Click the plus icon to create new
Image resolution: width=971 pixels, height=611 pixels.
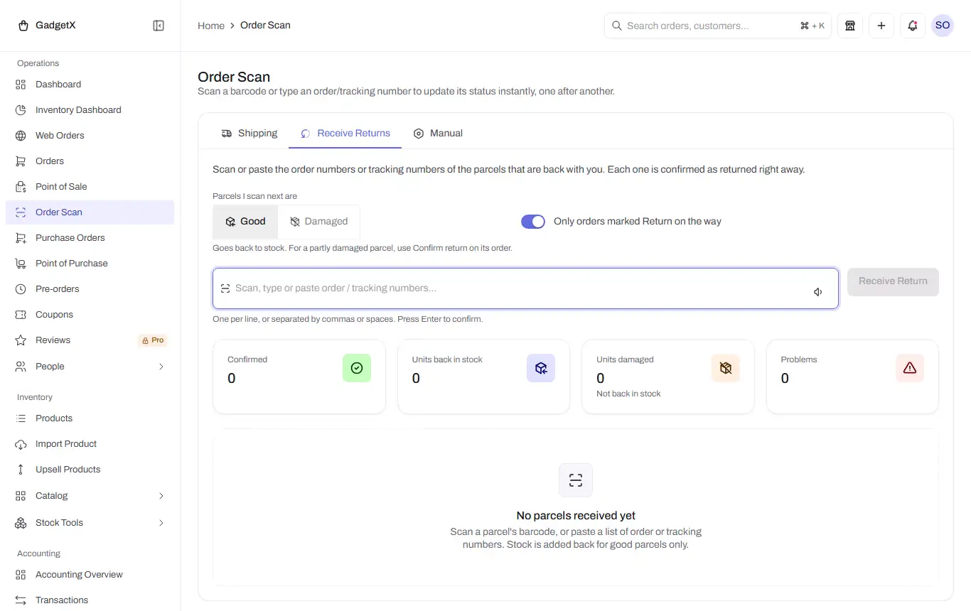click(881, 26)
